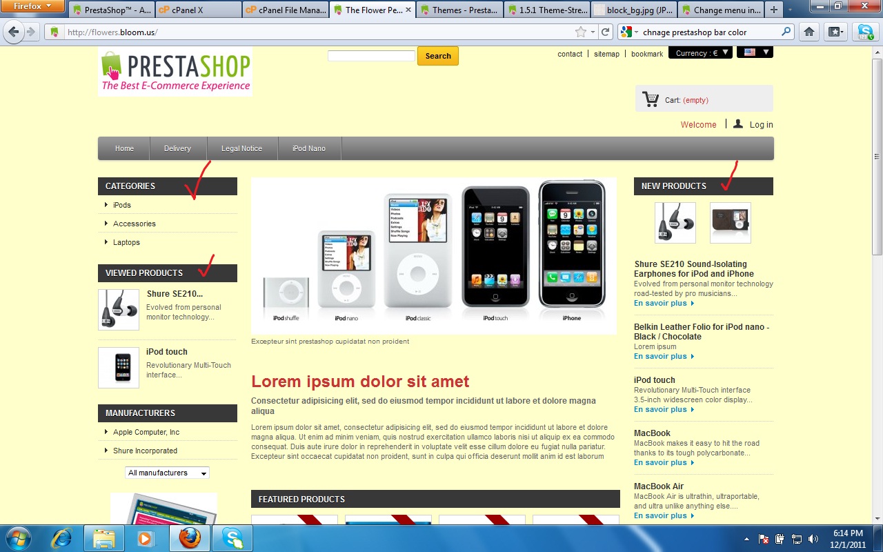Open the shopping cart icon

tap(650, 99)
